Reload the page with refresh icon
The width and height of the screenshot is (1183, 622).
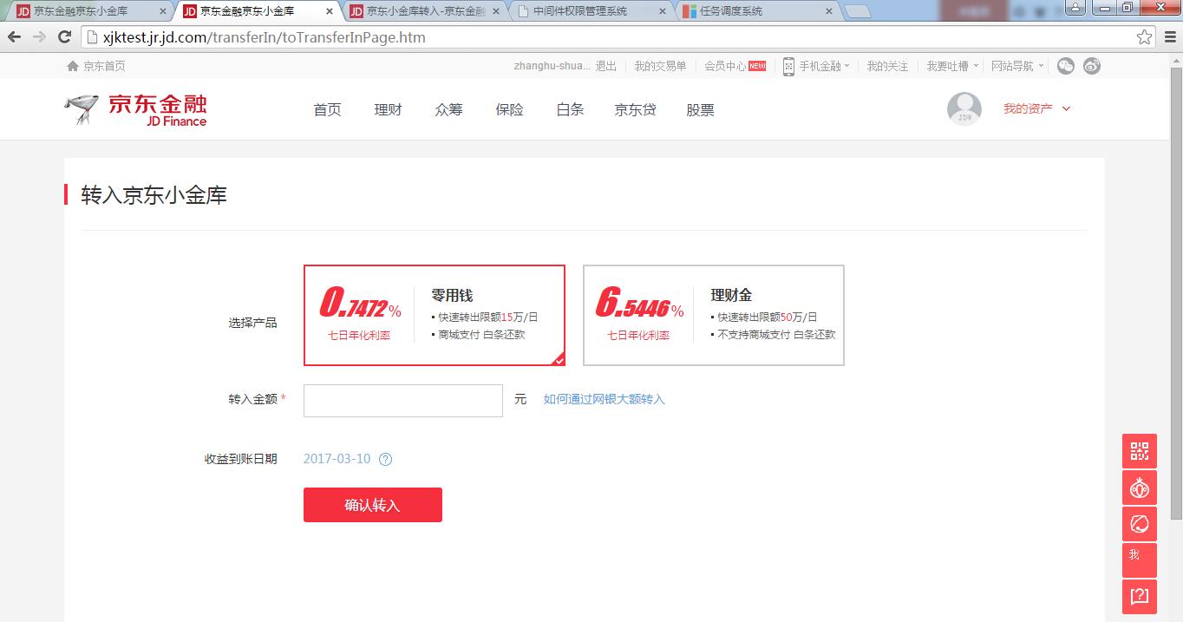pos(64,37)
